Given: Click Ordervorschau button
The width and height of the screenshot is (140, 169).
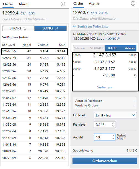Looking at the screenshot, I should coord(105,161).
